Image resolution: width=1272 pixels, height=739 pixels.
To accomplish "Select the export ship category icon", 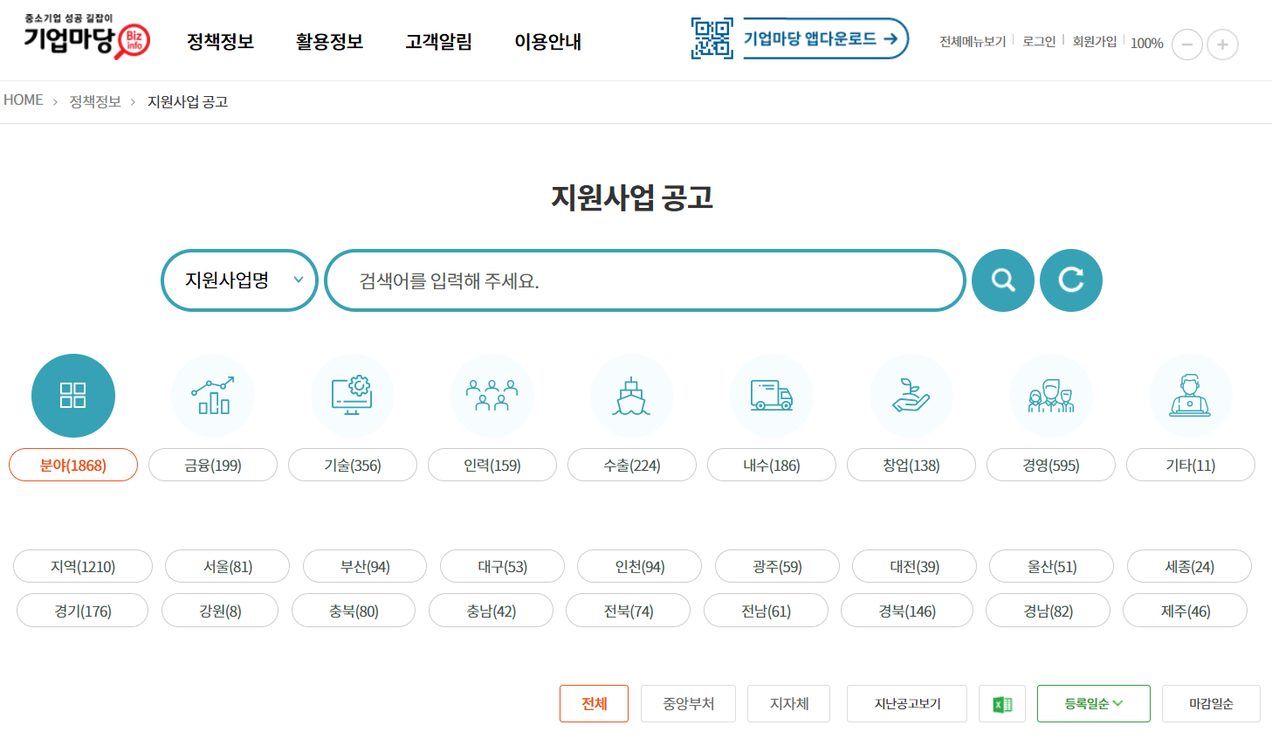I will coord(632,396).
